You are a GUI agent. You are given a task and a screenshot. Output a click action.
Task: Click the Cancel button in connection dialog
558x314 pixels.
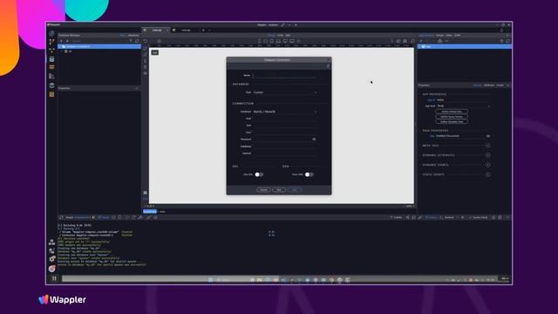tap(263, 190)
